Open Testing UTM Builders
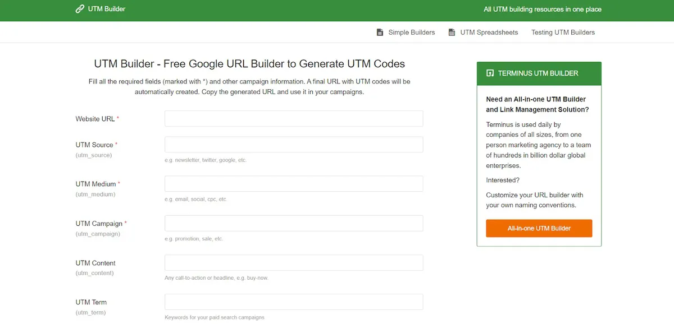Screen dimensions: 674x324 (563, 32)
